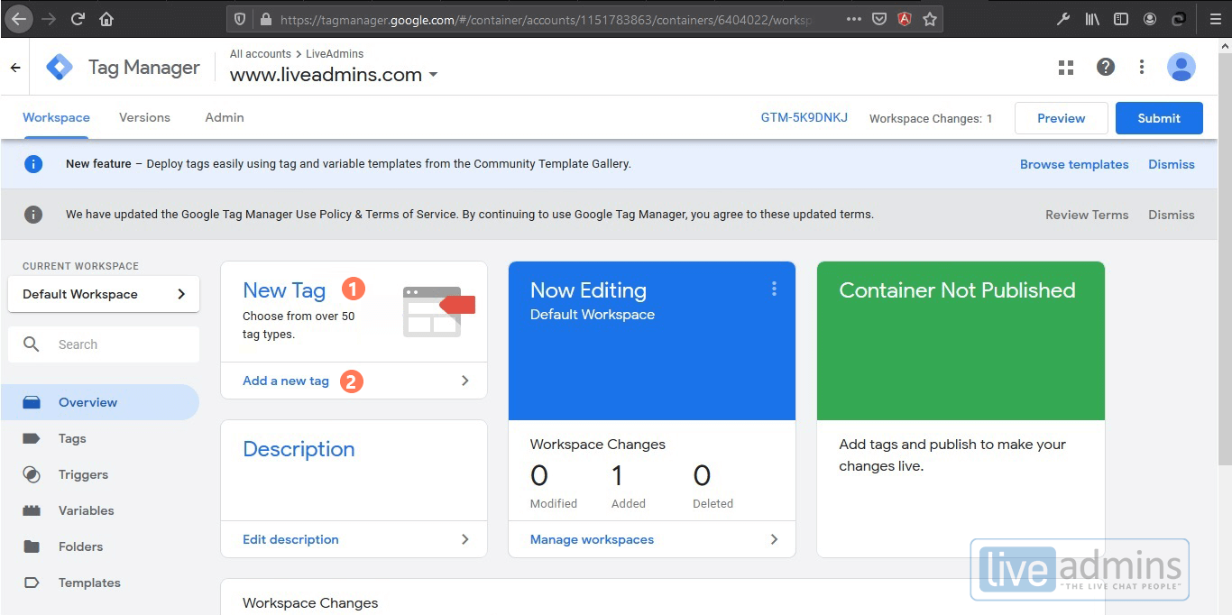Bookmark this page with the star icon
This screenshot has width=1232, height=615.
point(930,19)
